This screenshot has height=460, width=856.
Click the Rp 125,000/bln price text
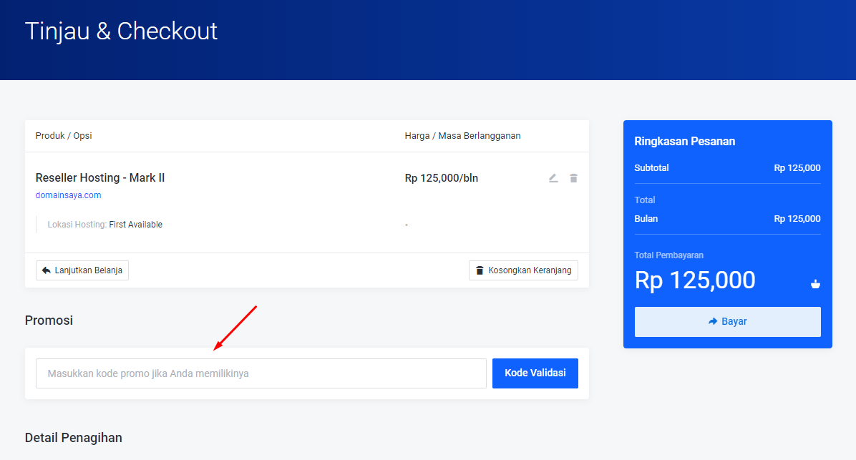[441, 178]
